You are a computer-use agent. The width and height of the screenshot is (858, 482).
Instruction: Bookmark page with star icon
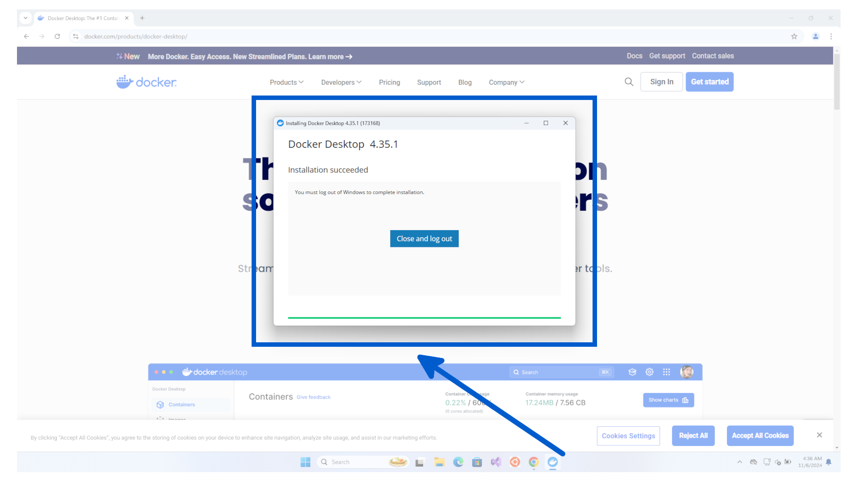(x=794, y=37)
